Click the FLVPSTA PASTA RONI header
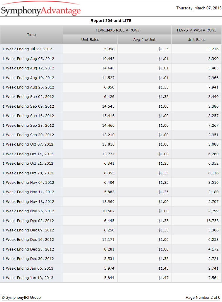Screen dimensions: 222x302 (196, 30)
